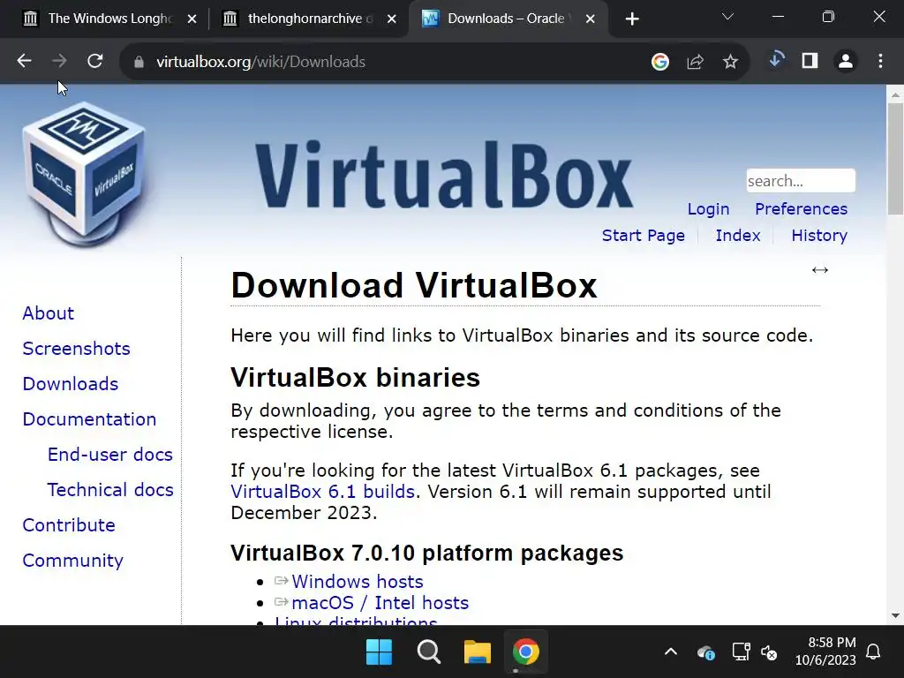Click the address bar URL

click(x=260, y=62)
